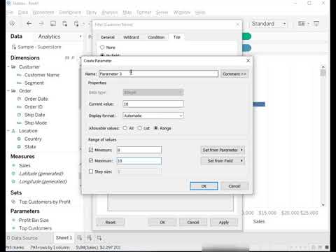Image resolution: width=336 pixels, height=252 pixels.
Task: Select the All allowable values radio
Action: (125, 128)
